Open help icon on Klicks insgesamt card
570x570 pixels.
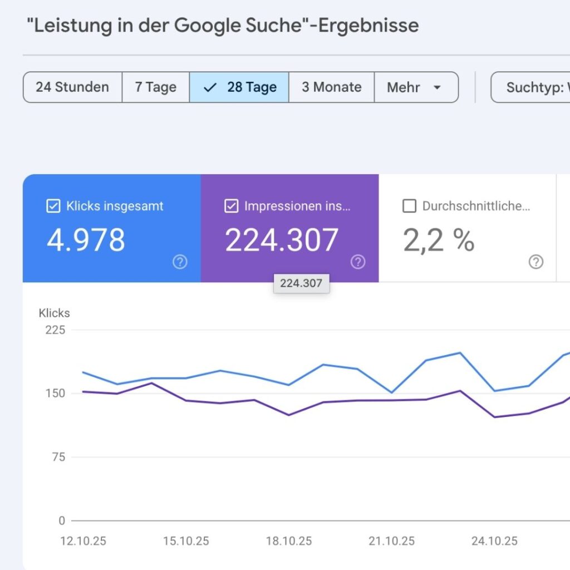pos(180,262)
